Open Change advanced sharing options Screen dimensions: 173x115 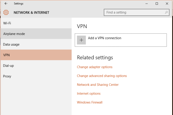102,76
